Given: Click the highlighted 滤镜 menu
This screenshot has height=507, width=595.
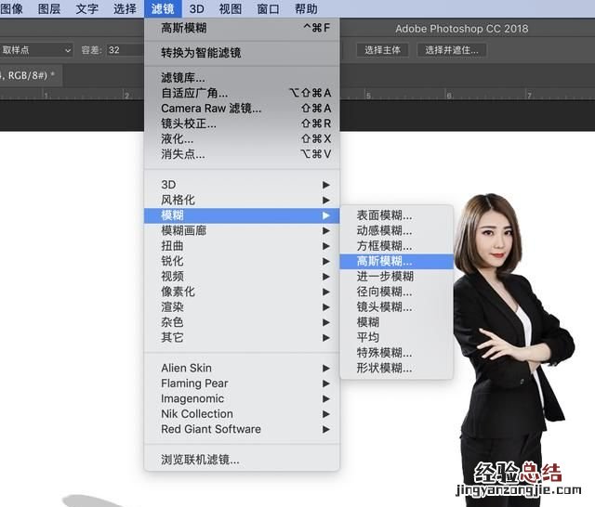Looking at the screenshot, I should (163, 8).
